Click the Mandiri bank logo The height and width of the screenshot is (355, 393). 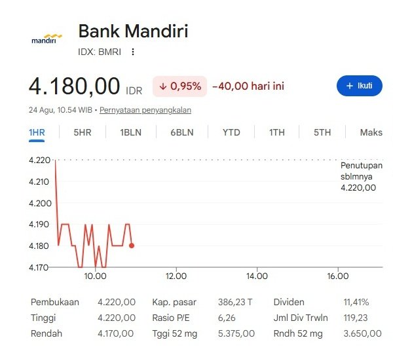47,39
